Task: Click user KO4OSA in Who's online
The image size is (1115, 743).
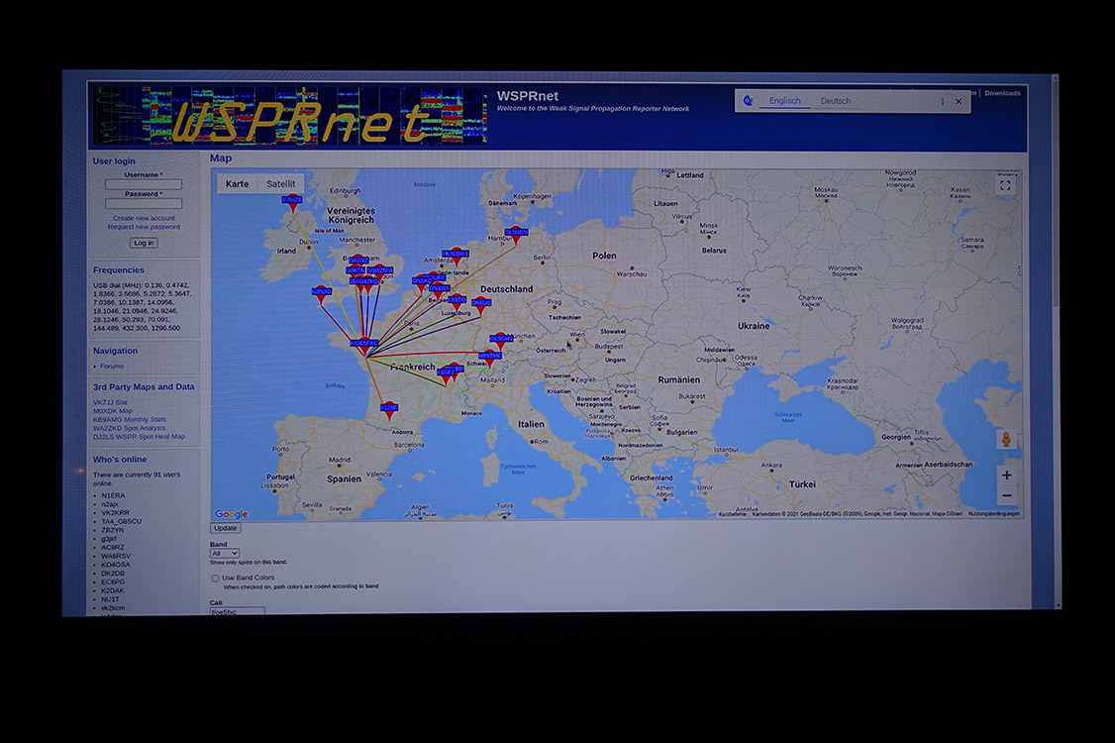Action: (116, 565)
